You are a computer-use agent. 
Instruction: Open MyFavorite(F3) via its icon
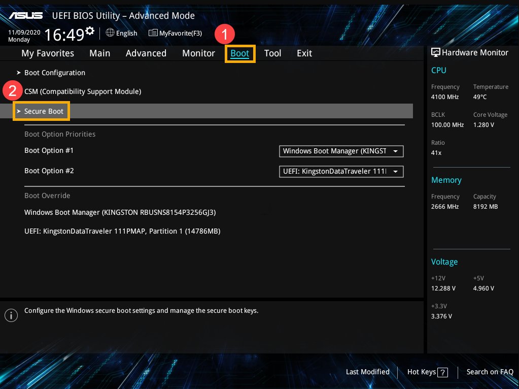[153, 33]
